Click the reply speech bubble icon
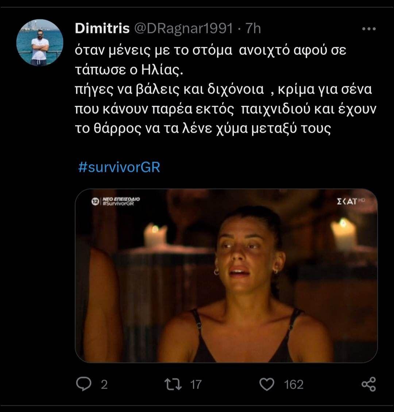This screenshot has width=394, height=412. pos(84,384)
